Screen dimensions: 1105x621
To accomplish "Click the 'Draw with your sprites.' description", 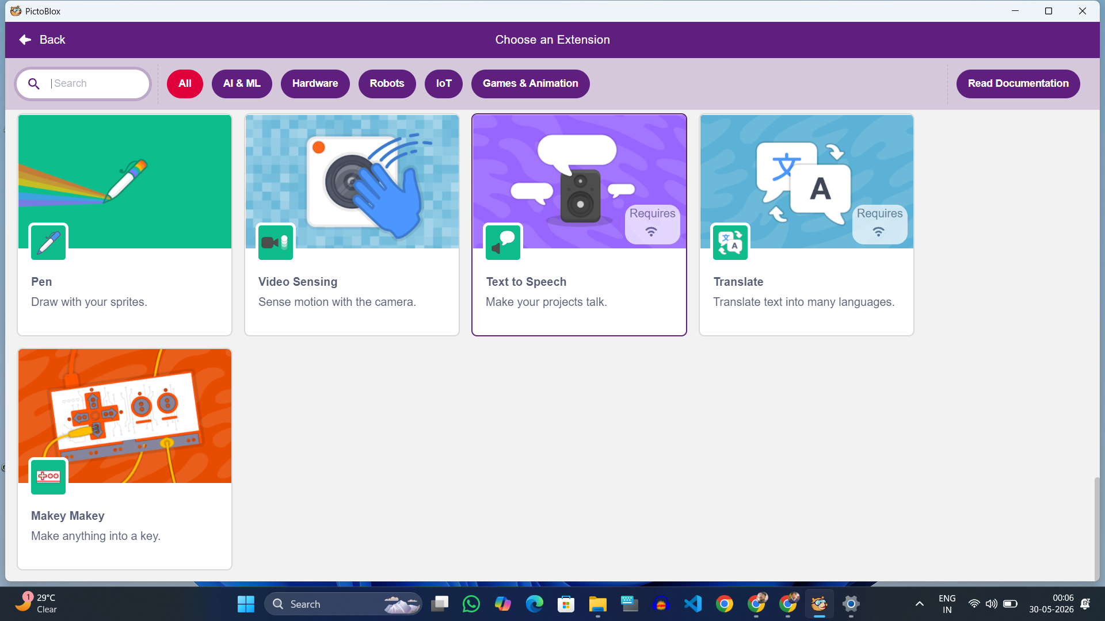I will coord(89,302).
